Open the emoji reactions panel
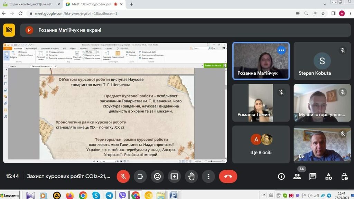 (157, 177)
